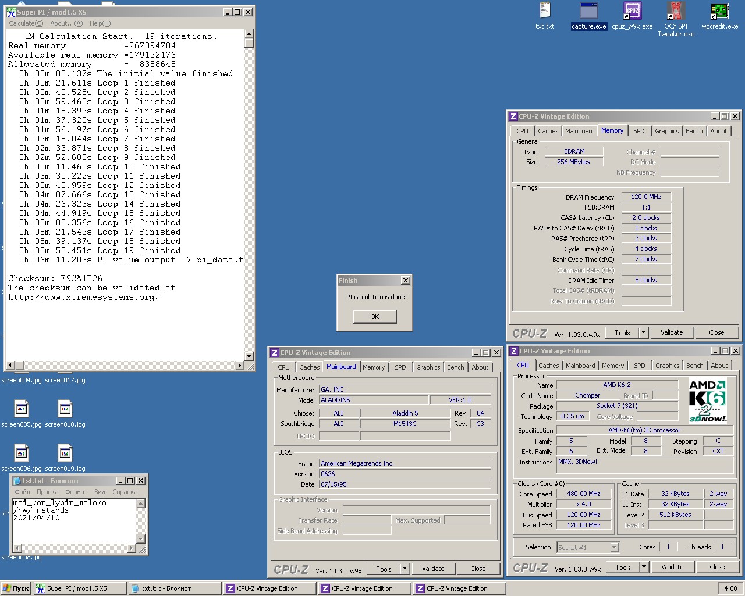Click xtremesystems.org URL text in Super PI
Screen dimensions: 745x596
click(x=84, y=297)
